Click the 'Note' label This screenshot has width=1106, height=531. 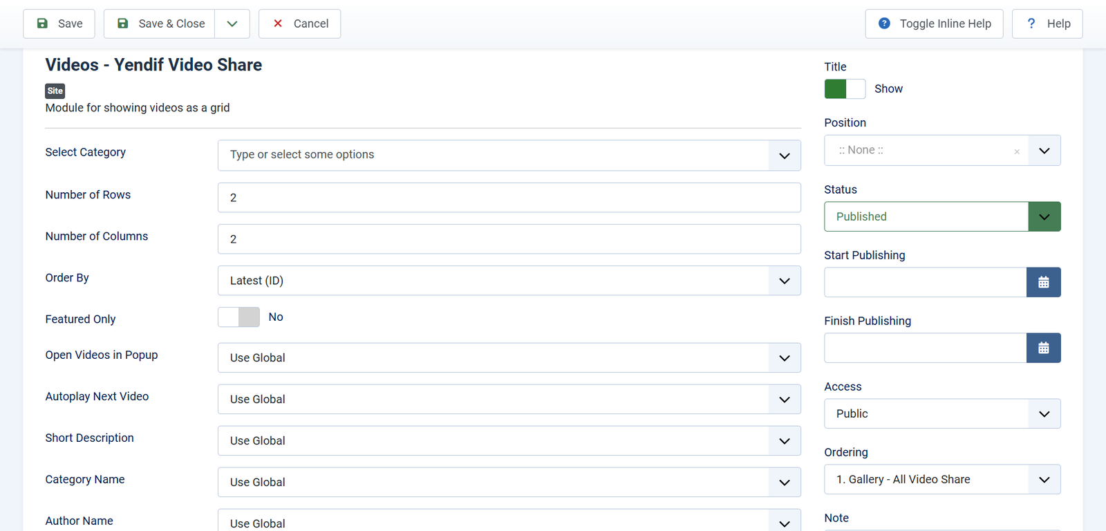(x=836, y=518)
